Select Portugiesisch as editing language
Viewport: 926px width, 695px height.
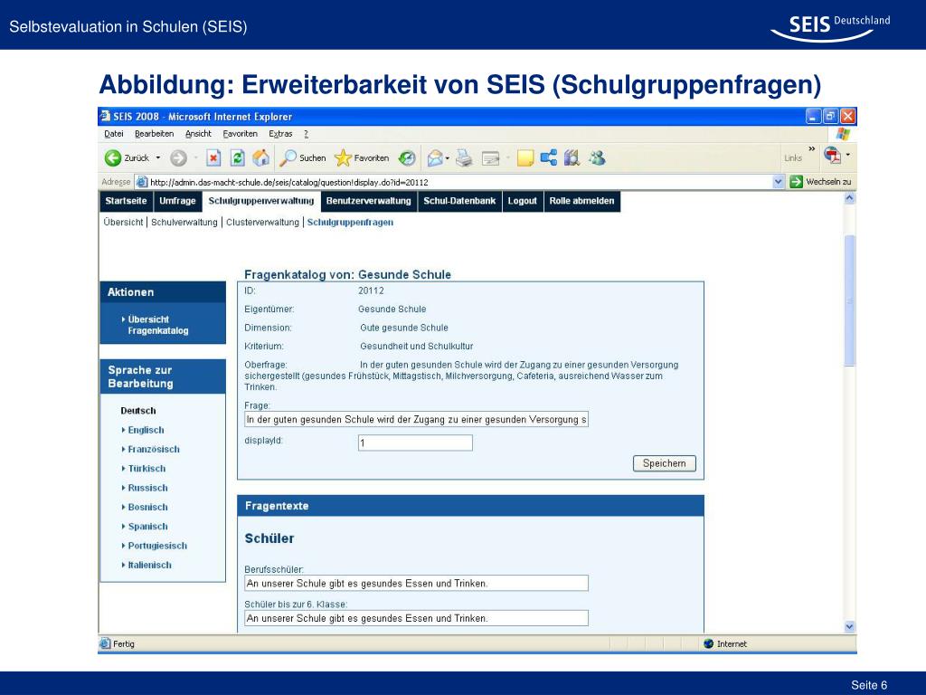click(x=157, y=546)
